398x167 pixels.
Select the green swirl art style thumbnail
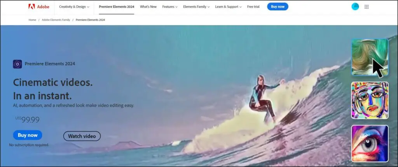[370, 57]
